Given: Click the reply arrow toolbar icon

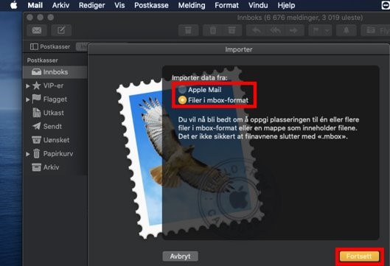Looking at the screenshot, I should tap(257, 30).
